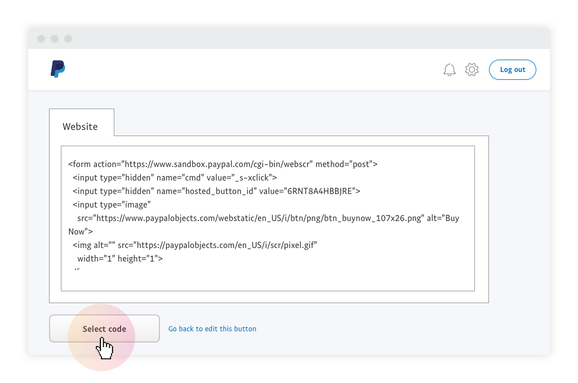
Task: Click the form action line in the code box
Action: pyautogui.click(x=223, y=164)
